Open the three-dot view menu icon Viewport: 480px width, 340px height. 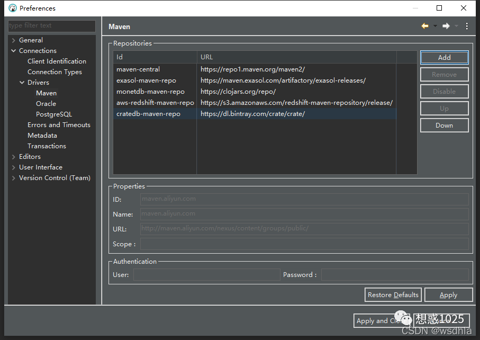(x=467, y=26)
